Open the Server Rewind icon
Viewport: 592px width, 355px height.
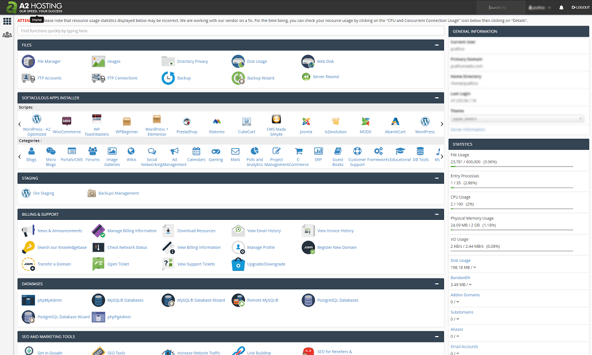pos(306,76)
